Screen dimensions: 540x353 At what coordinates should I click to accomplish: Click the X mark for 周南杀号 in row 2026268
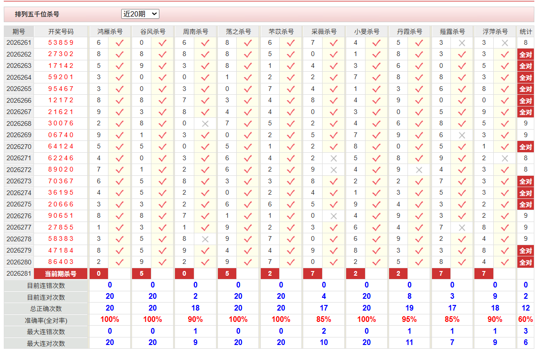pos(205,123)
